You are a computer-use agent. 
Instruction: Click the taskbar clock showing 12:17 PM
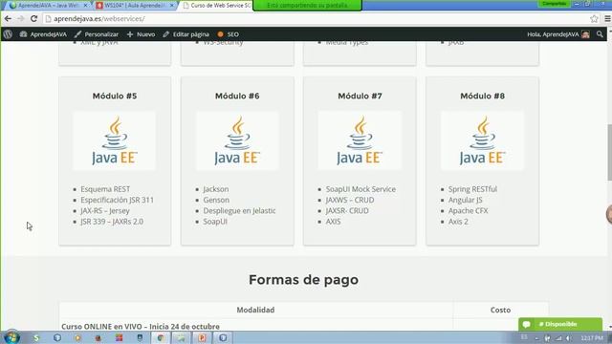pos(592,338)
